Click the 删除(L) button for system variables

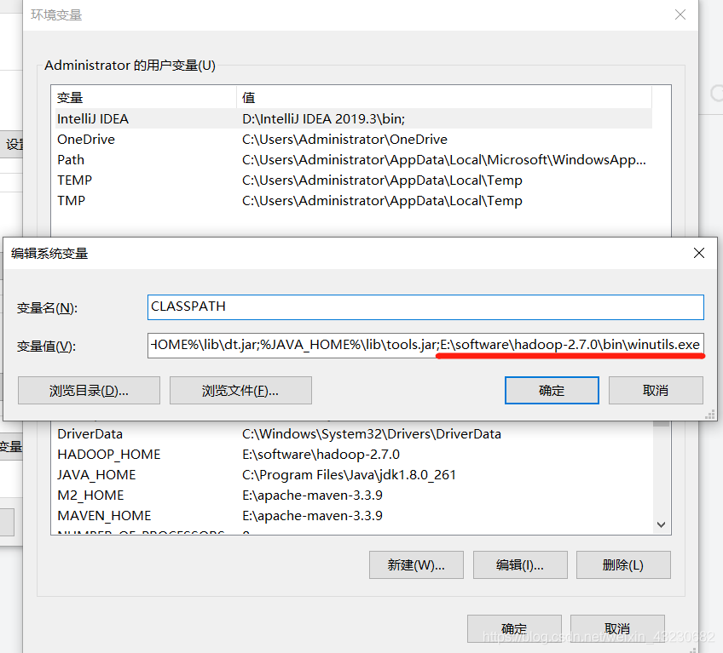pyautogui.click(x=623, y=564)
